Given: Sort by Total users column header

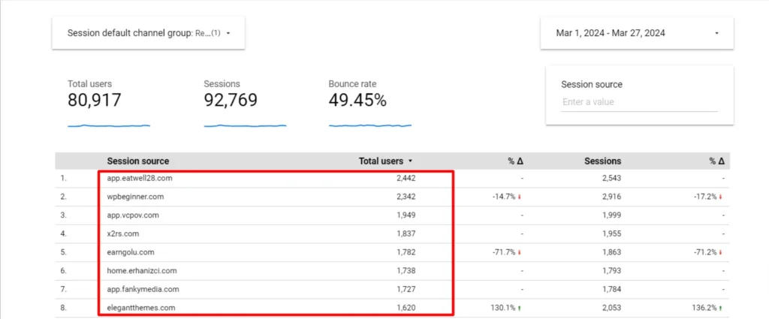Looking at the screenshot, I should 381,161.
